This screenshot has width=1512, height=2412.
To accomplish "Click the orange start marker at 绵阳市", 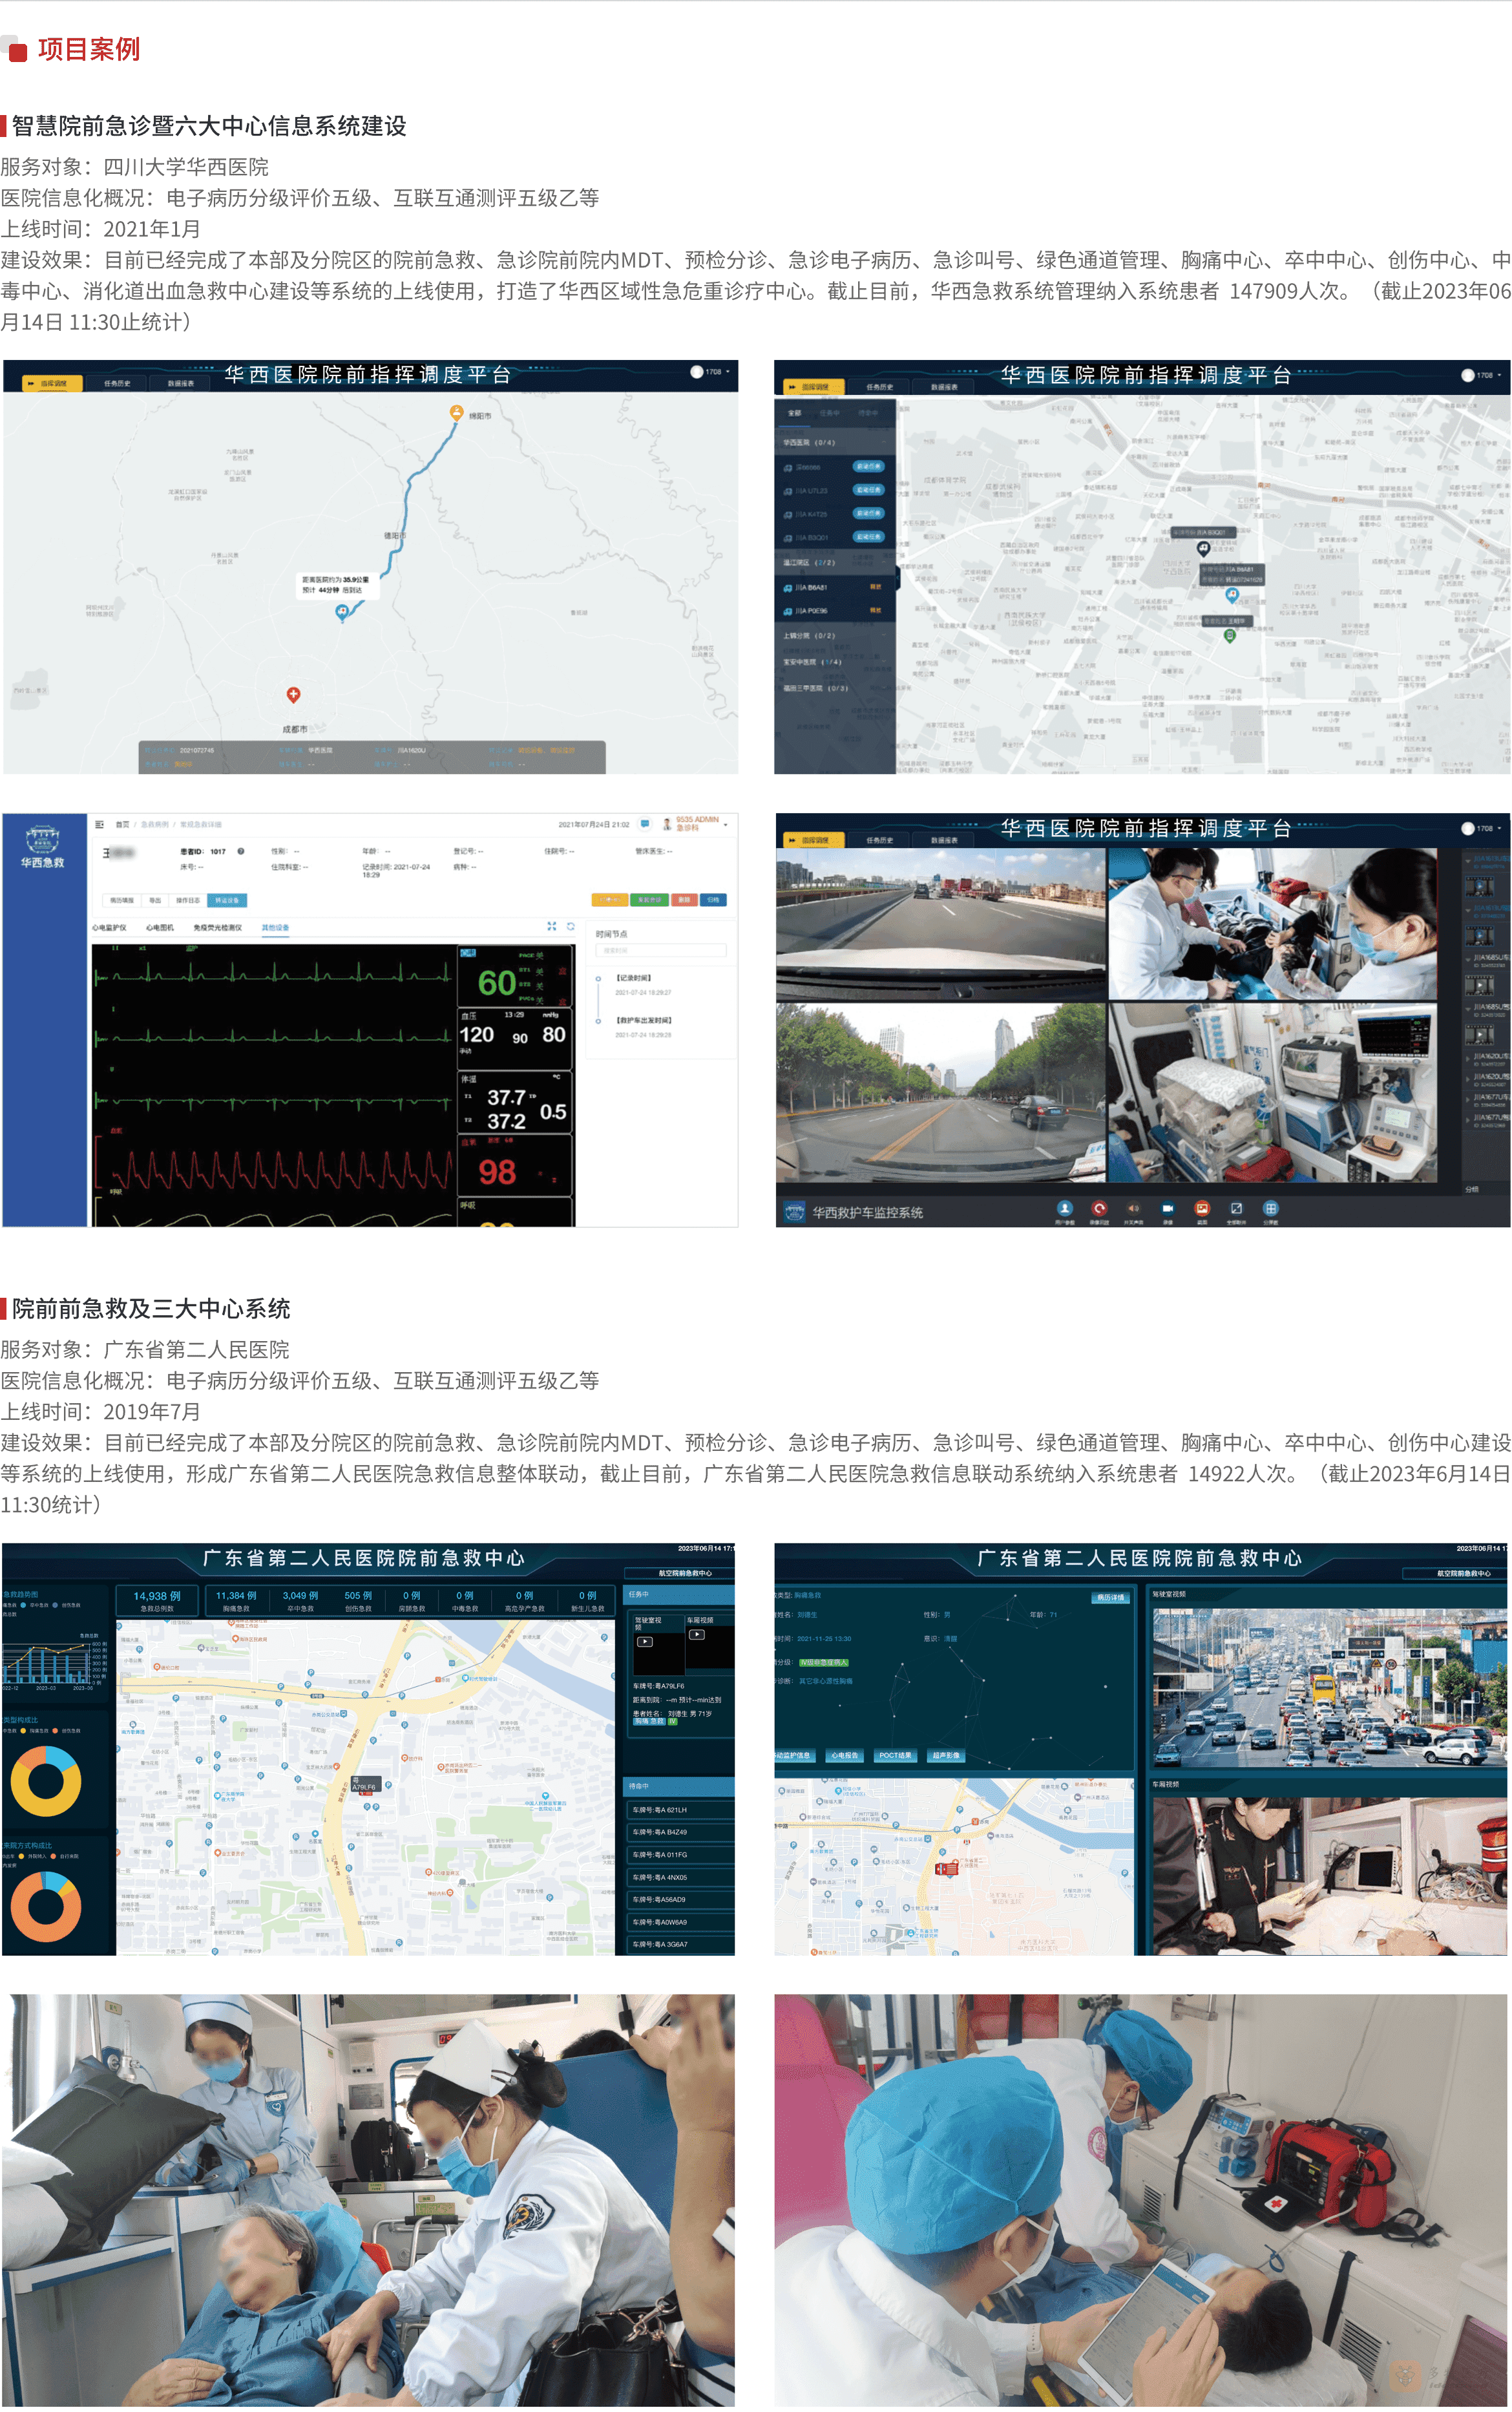I will coord(456,412).
